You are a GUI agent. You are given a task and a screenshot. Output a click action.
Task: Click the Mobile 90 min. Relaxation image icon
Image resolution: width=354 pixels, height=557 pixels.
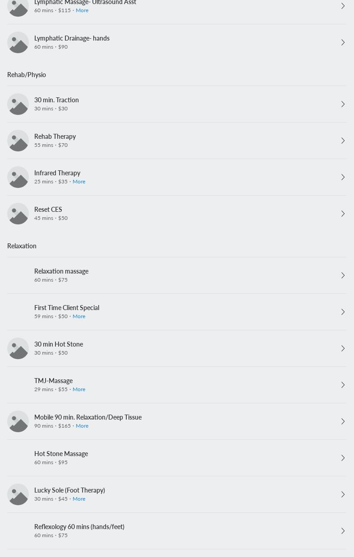18,421
